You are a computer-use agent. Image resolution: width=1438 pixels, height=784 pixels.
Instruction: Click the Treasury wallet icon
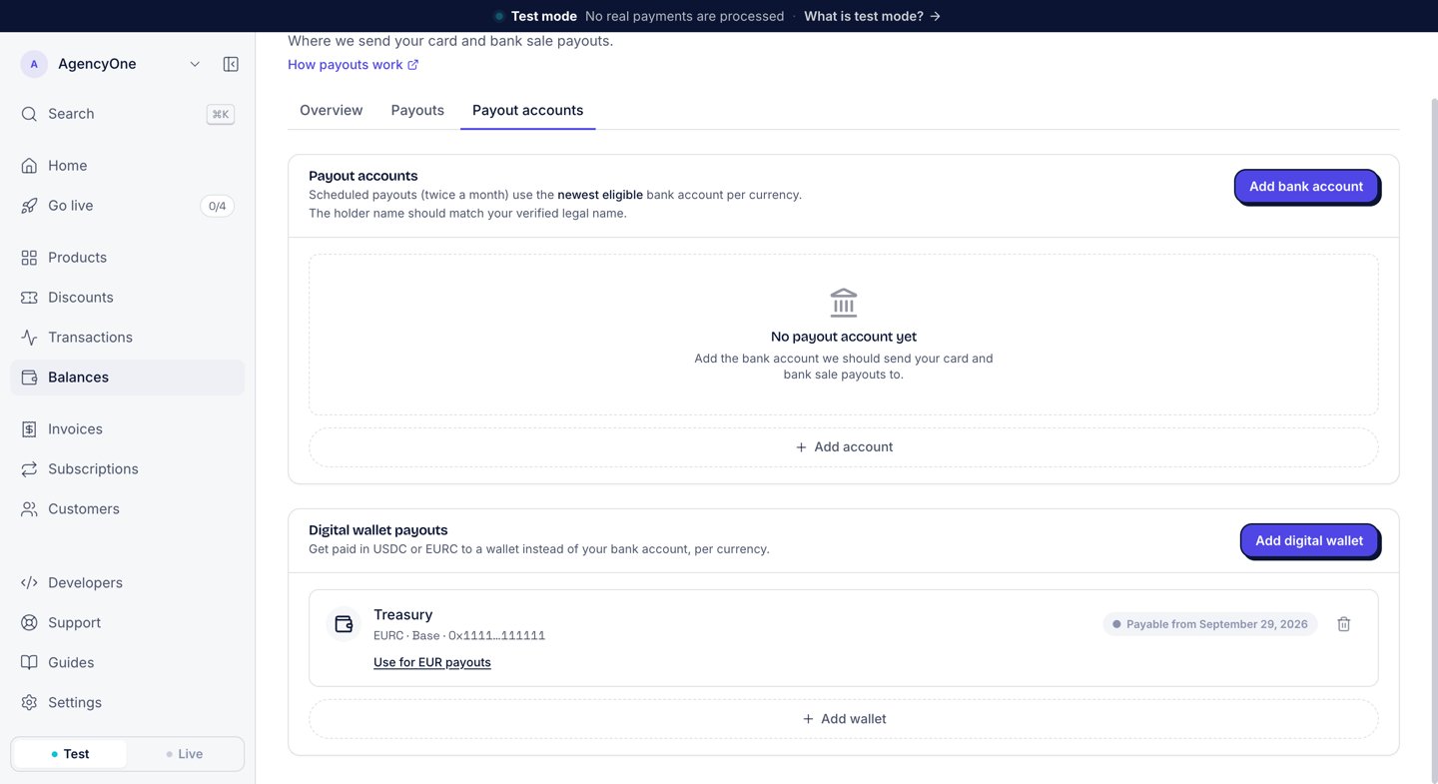point(344,624)
